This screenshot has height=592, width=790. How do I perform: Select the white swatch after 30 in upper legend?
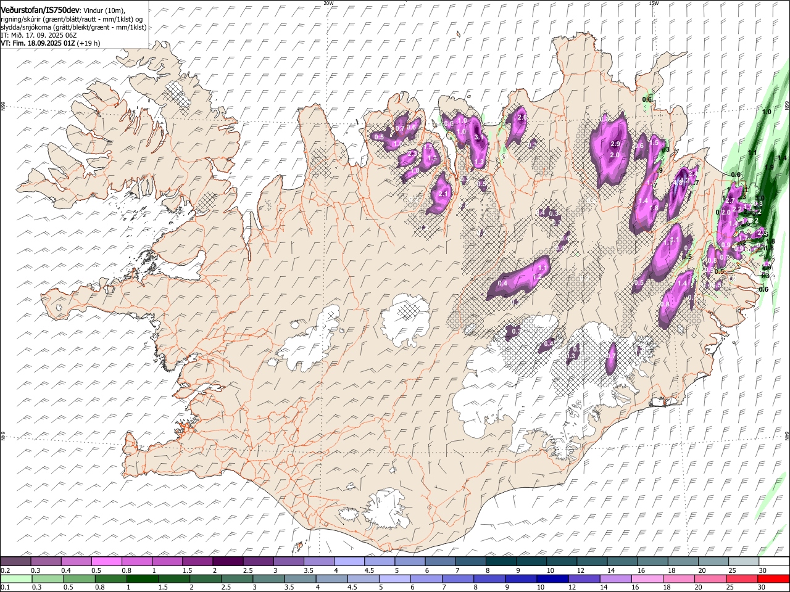pos(774,561)
